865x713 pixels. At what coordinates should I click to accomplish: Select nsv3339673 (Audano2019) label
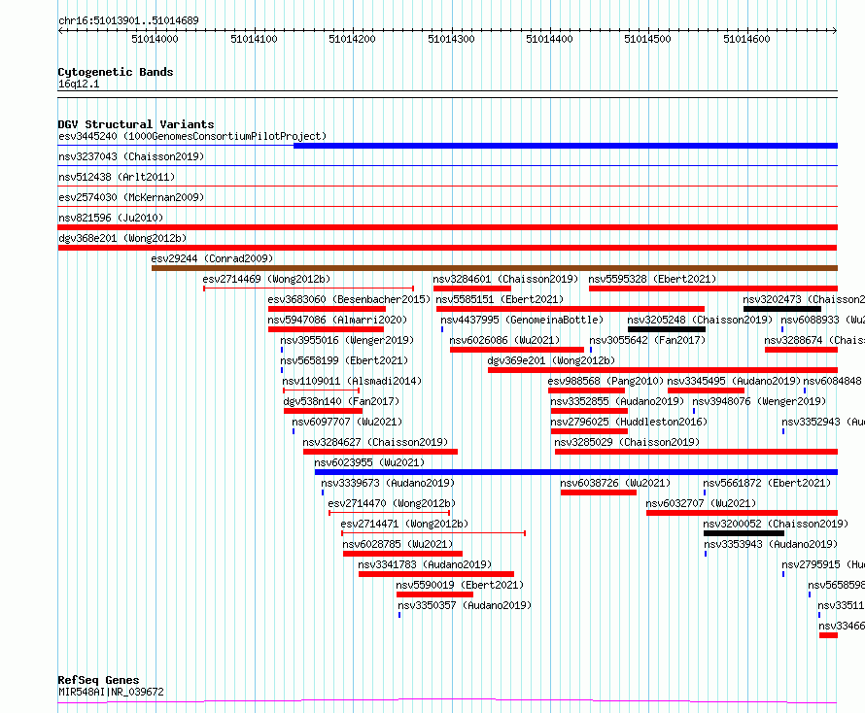389,483
